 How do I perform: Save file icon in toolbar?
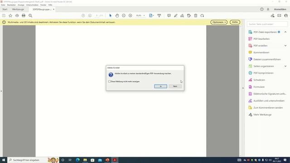(x=4, y=16)
